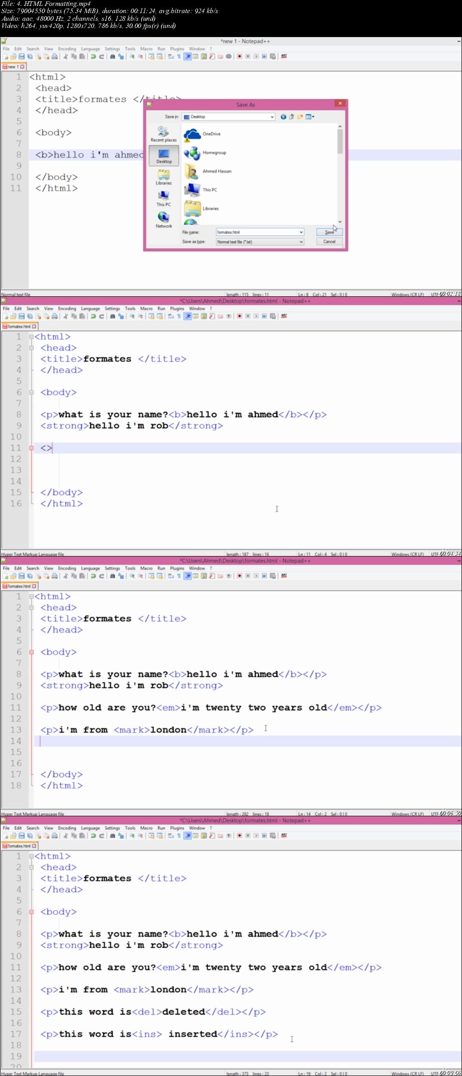
Task: Open 'Save in: Desktop' dropdown
Action: click(x=272, y=117)
